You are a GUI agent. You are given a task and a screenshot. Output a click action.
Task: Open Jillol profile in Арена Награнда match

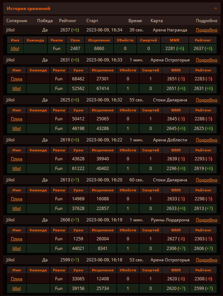[15, 48]
